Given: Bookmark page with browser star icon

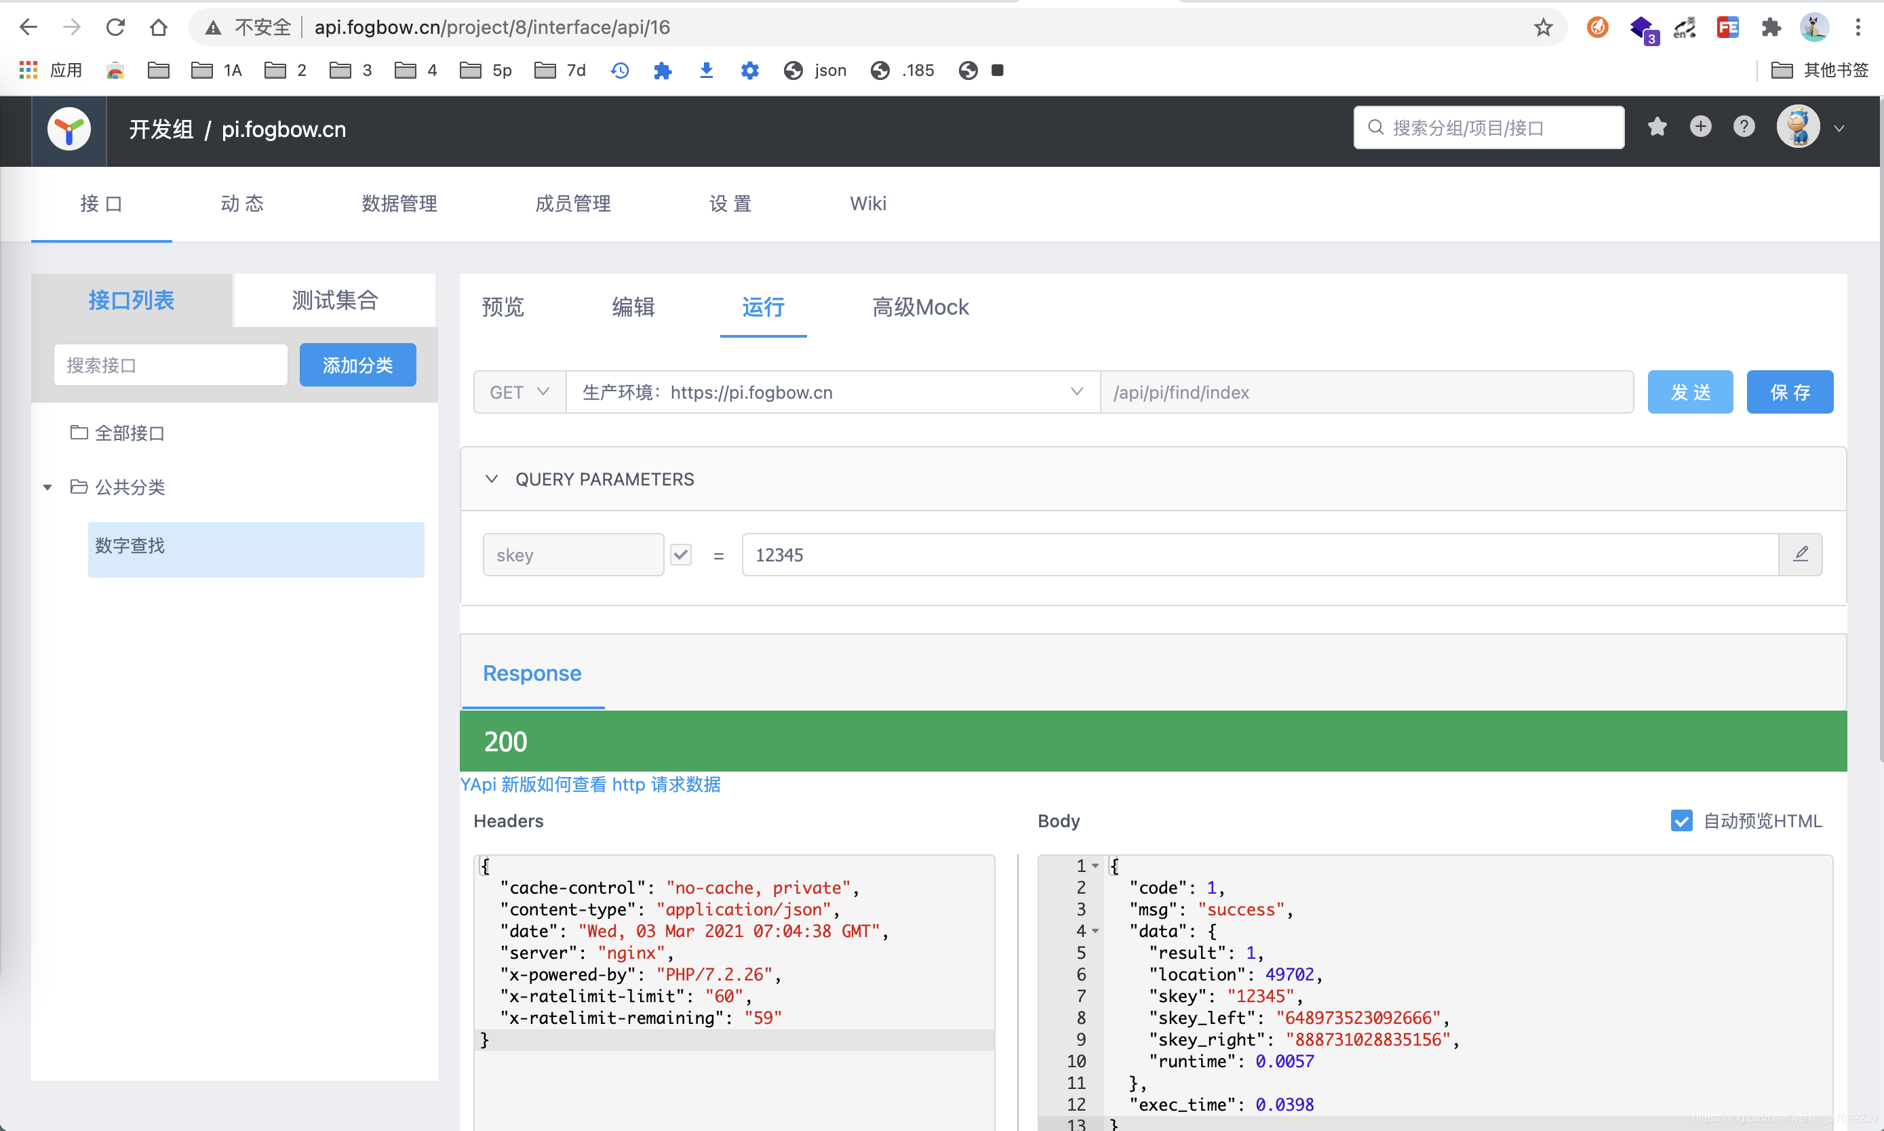Looking at the screenshot, I should click(1544, 27).
